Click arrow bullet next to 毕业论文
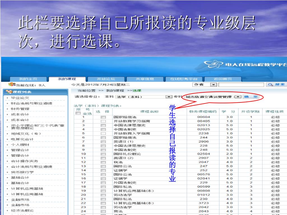 tap(7, 98)
